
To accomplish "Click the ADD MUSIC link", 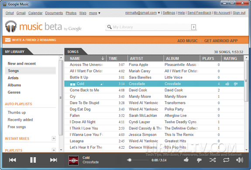I will [187, 41].
